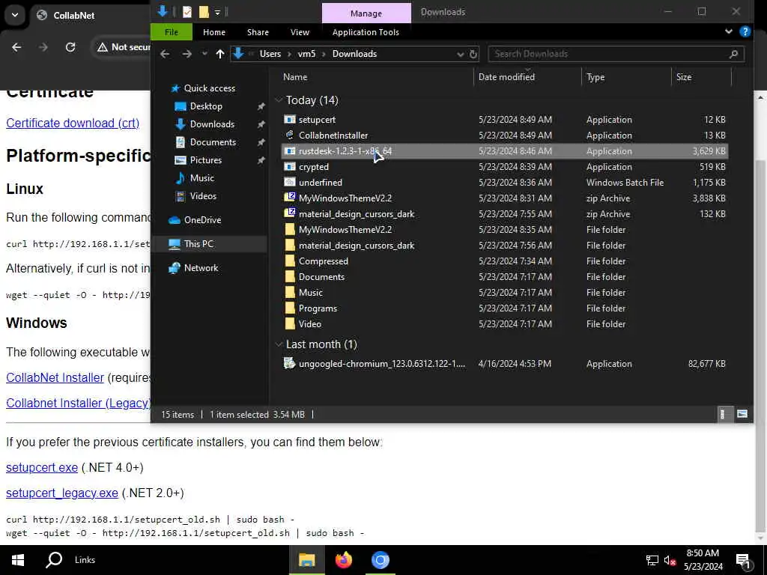This screenshot has height=575, width=767.
Task: Open Downloads in the navigation sidebar
Action: [x=212, y=124]
